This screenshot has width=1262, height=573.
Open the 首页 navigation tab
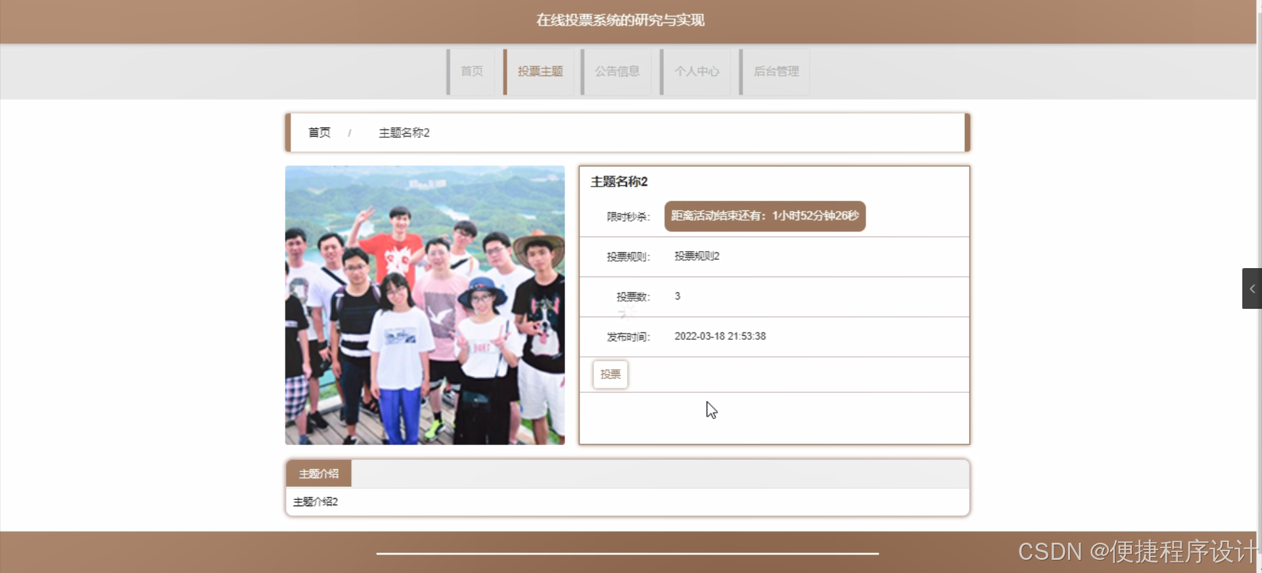pos(471,72)
